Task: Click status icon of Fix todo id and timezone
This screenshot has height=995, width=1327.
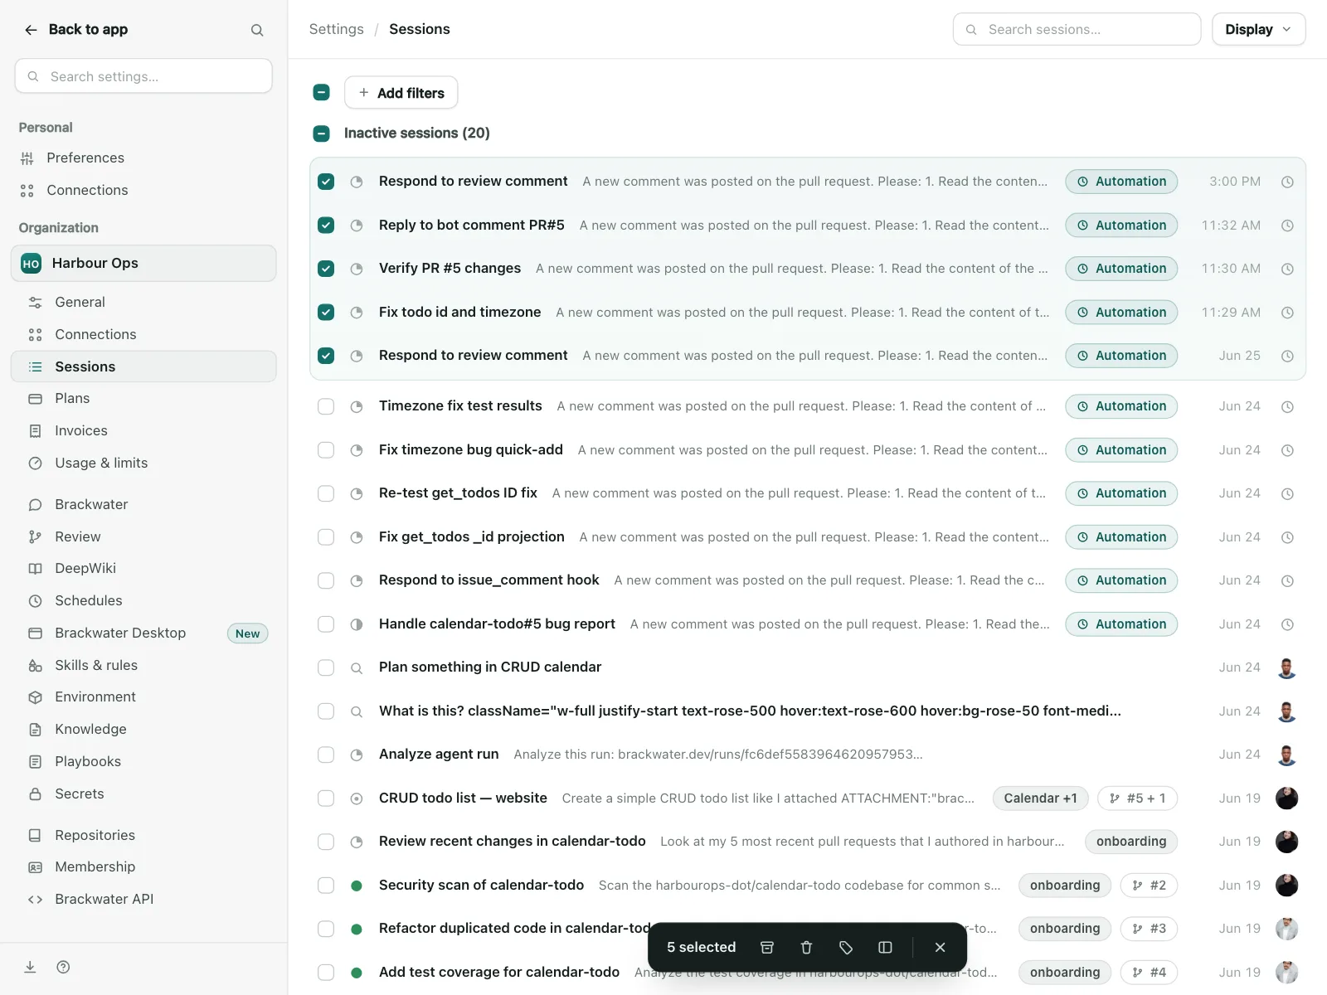Action: pos(357,313)
